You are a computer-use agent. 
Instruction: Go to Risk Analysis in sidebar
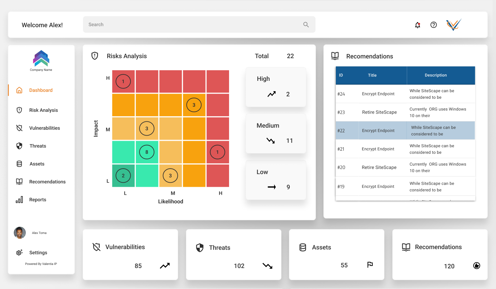(43, 110)
